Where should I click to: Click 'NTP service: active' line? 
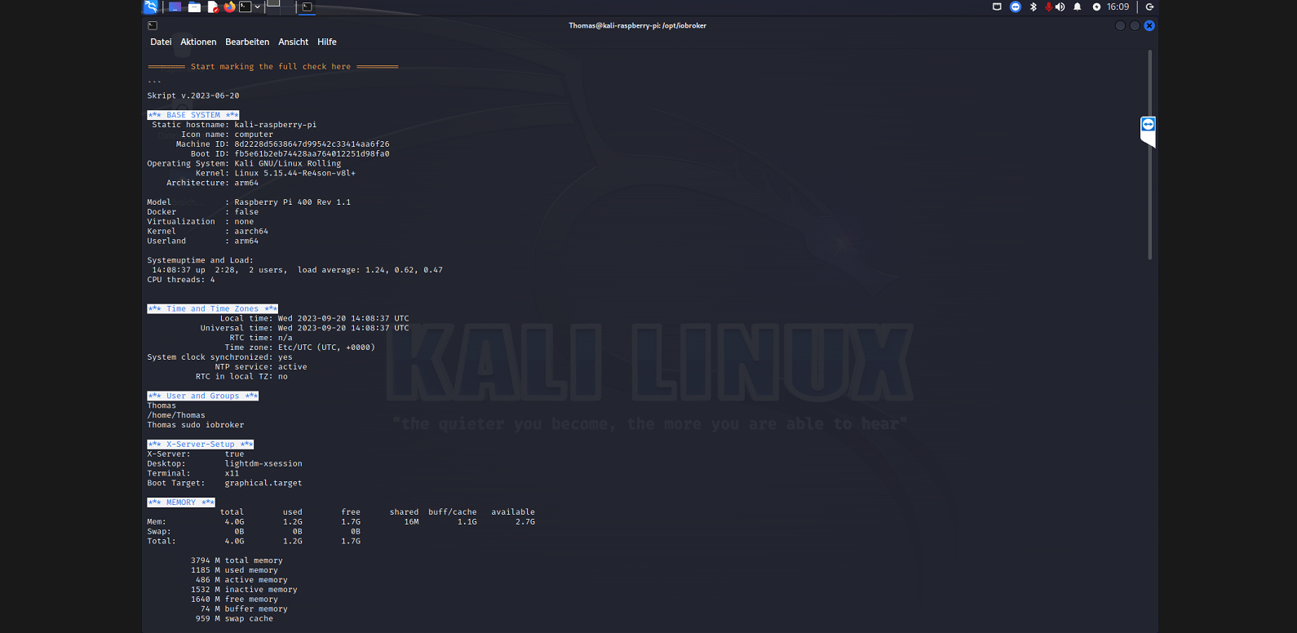(261, 367)
